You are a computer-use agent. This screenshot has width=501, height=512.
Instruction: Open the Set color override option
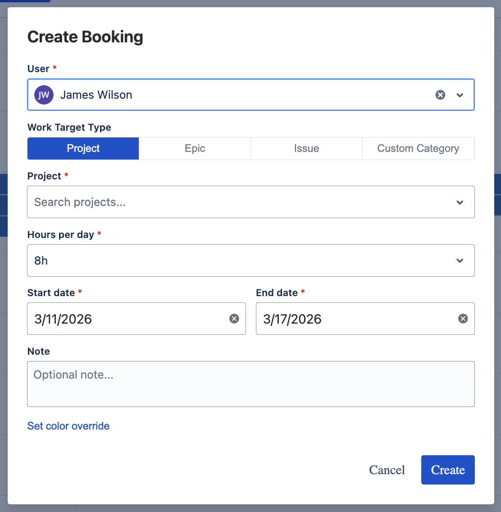tap(68, 425)
